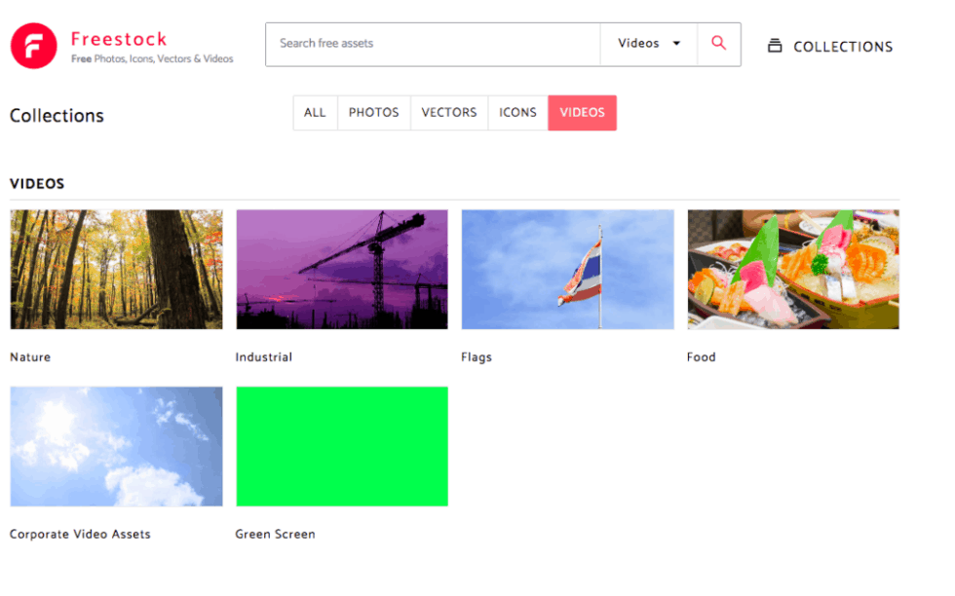The height and width of the screenshot is (596, 955).
Task: Open the Flags collection thumbnail
Action: [567, 270]
